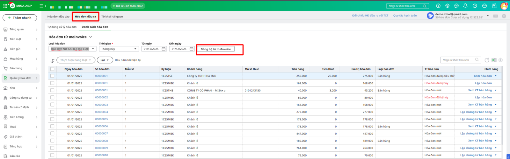This screenshot has width=510, height=159.
Task: Open the Loại hóa đơn dropdown
Action: click(x=72, y=49)
